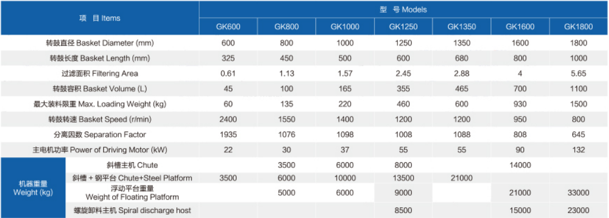The image size is (609, 218).
Task: Select spiral discharge host weight 23000
Action: click(x=579, y=211)
